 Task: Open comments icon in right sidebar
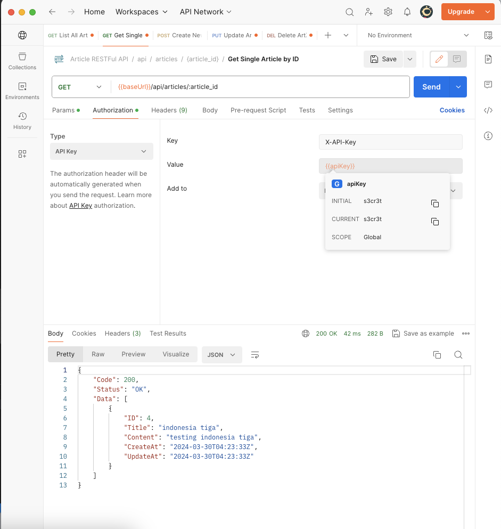pos(488,84)
